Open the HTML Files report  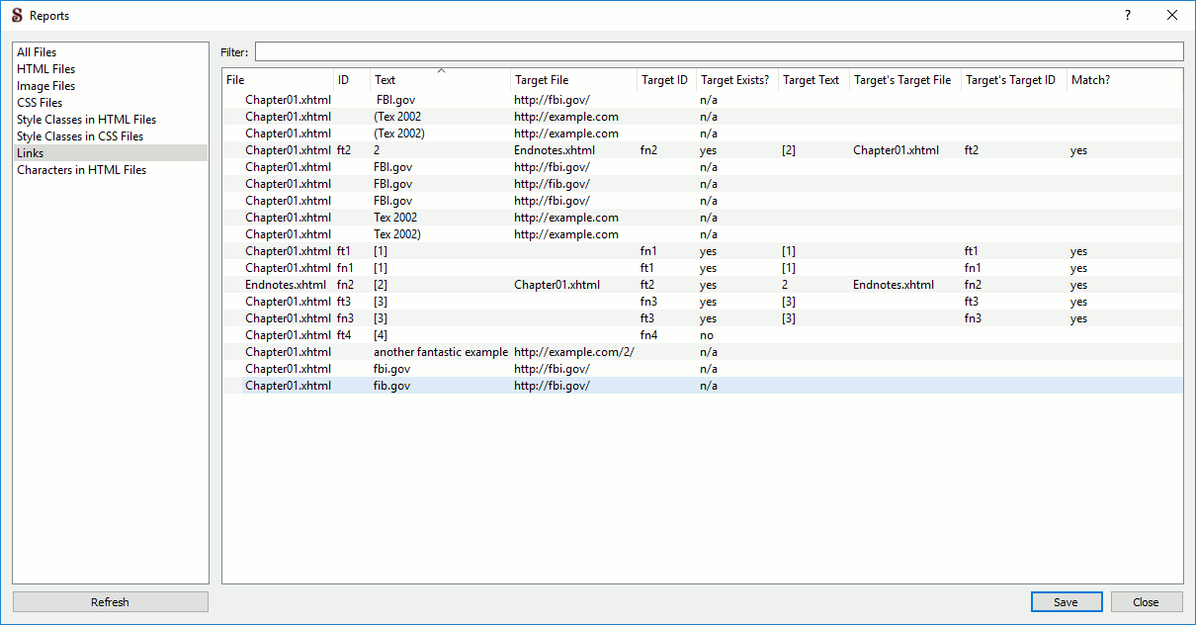110,69
